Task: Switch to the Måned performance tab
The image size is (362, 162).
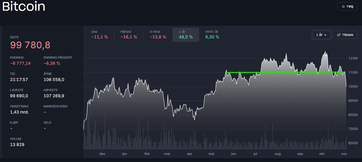Action: (129, 35)
